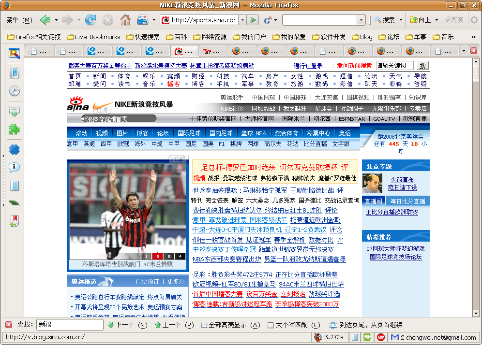
Task: Open the search engine chooser dropdown
Action: tap(275, 20)
